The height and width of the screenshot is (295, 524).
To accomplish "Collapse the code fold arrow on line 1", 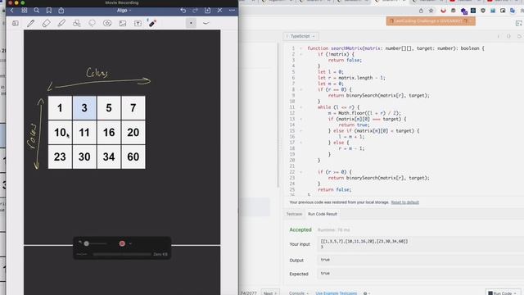I will click(x=300, y=48).
